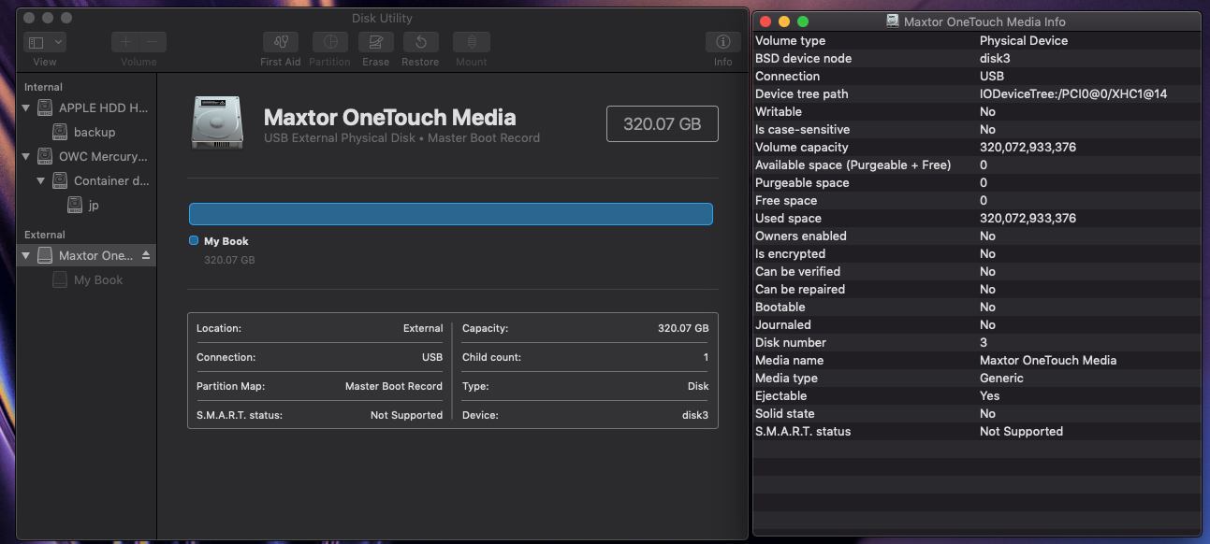1210x544 pixels.
Task: Click the Can be repaired row
Action: tap(977, 289)
